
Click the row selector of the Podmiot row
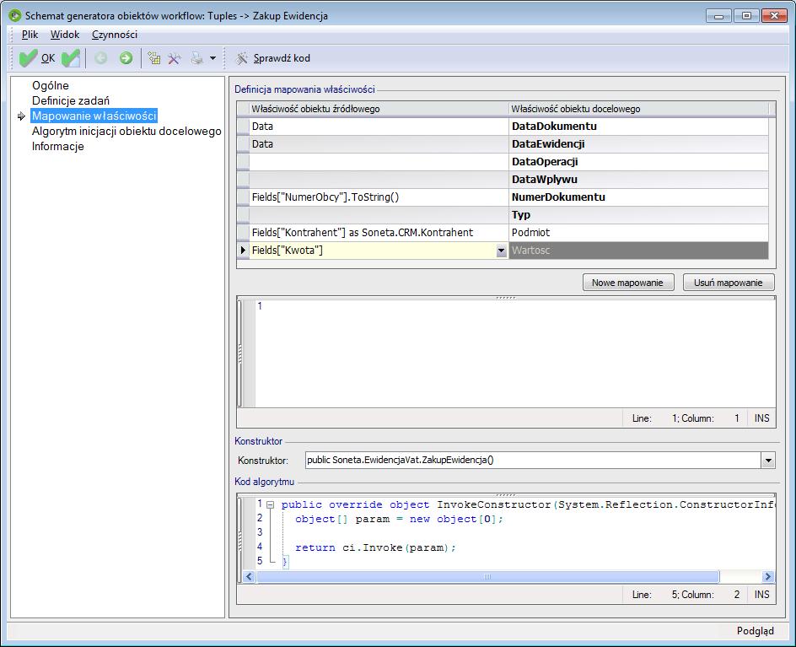[x=243, y=233]
